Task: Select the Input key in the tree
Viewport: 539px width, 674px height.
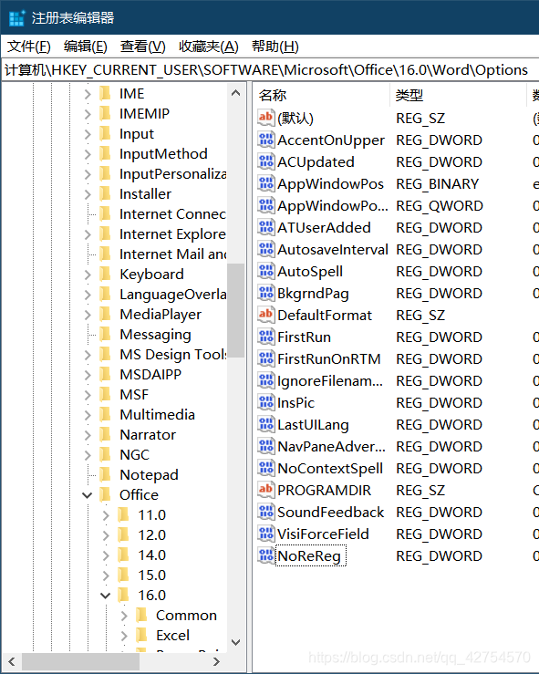Action: (136, 134)
